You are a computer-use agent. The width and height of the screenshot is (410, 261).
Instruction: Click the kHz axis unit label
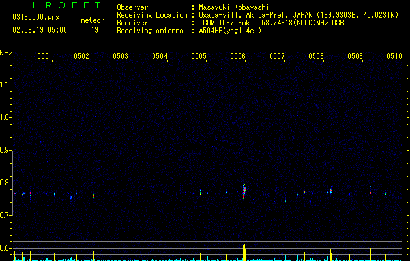[x=6, y=53]
